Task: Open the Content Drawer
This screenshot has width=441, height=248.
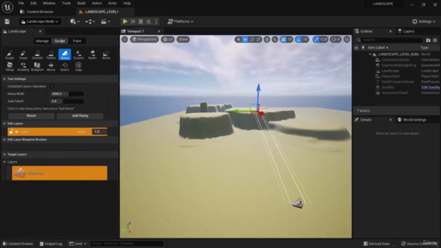Action: 18,244
